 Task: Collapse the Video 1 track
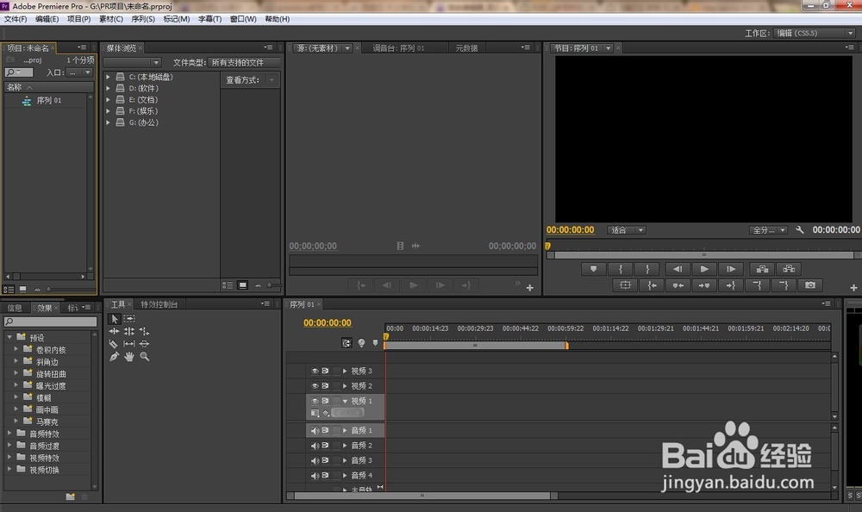click(345, 401)
